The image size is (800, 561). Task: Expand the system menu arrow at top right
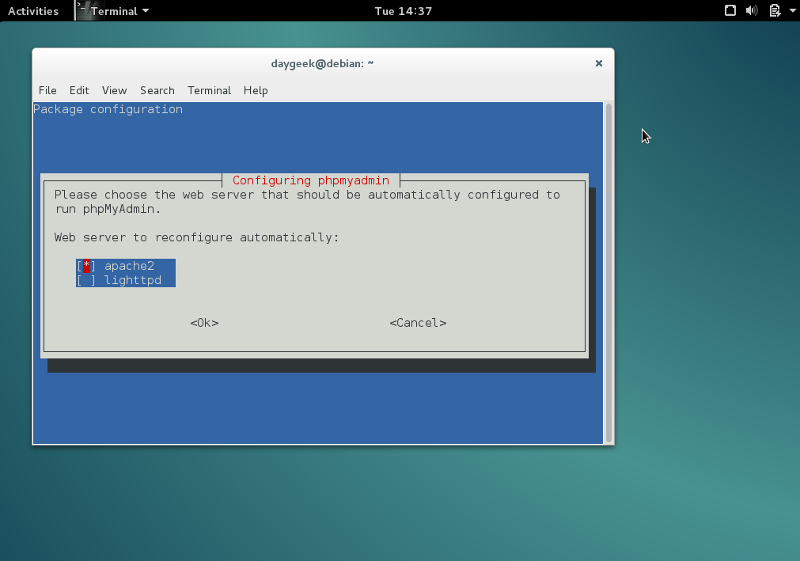793,10
